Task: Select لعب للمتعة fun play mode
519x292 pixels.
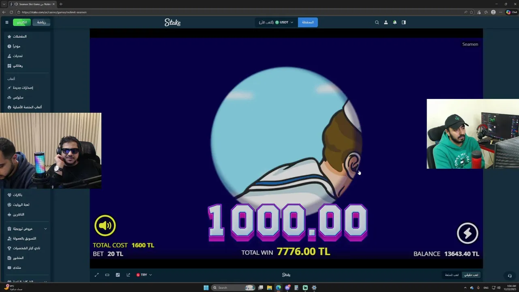Action: click(x=452, y=275)
